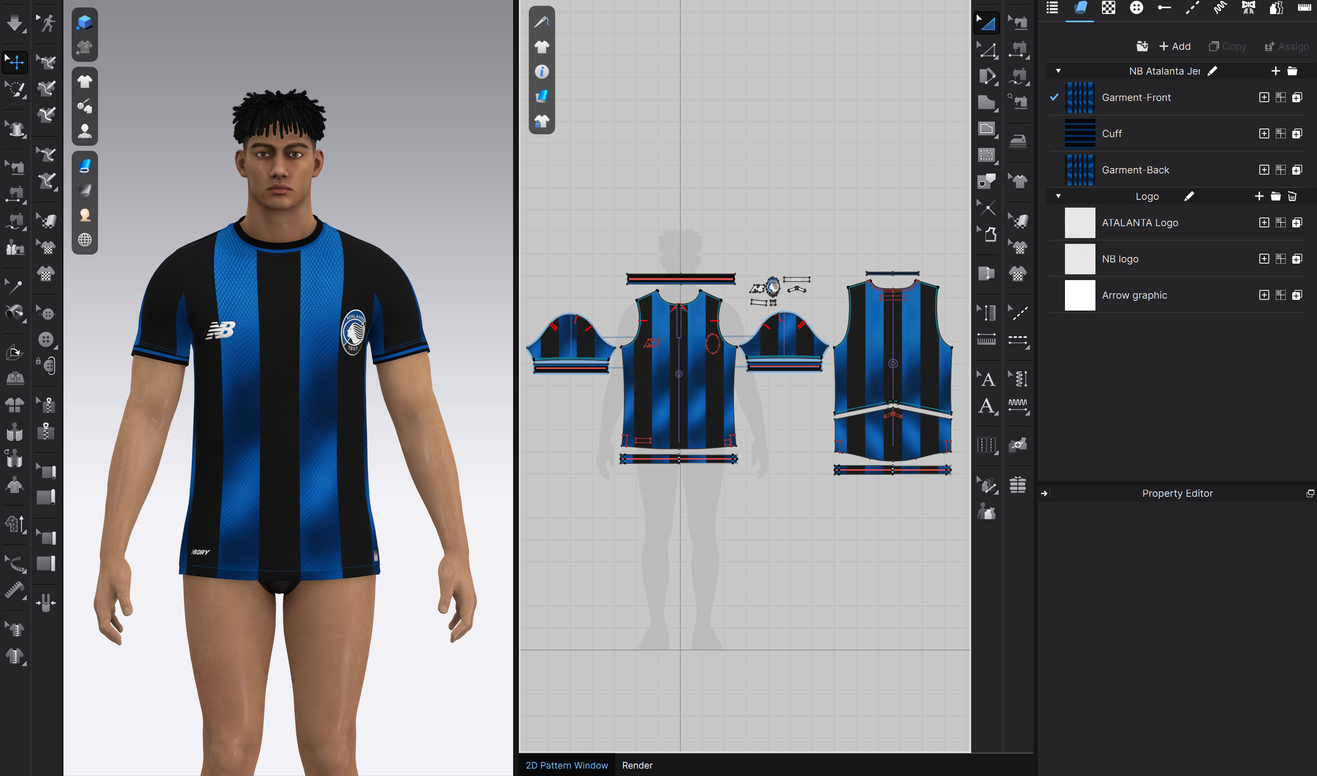Open the Button tab in Object Browser
Screen dimensions: 1317x776
coord(1136,8)
